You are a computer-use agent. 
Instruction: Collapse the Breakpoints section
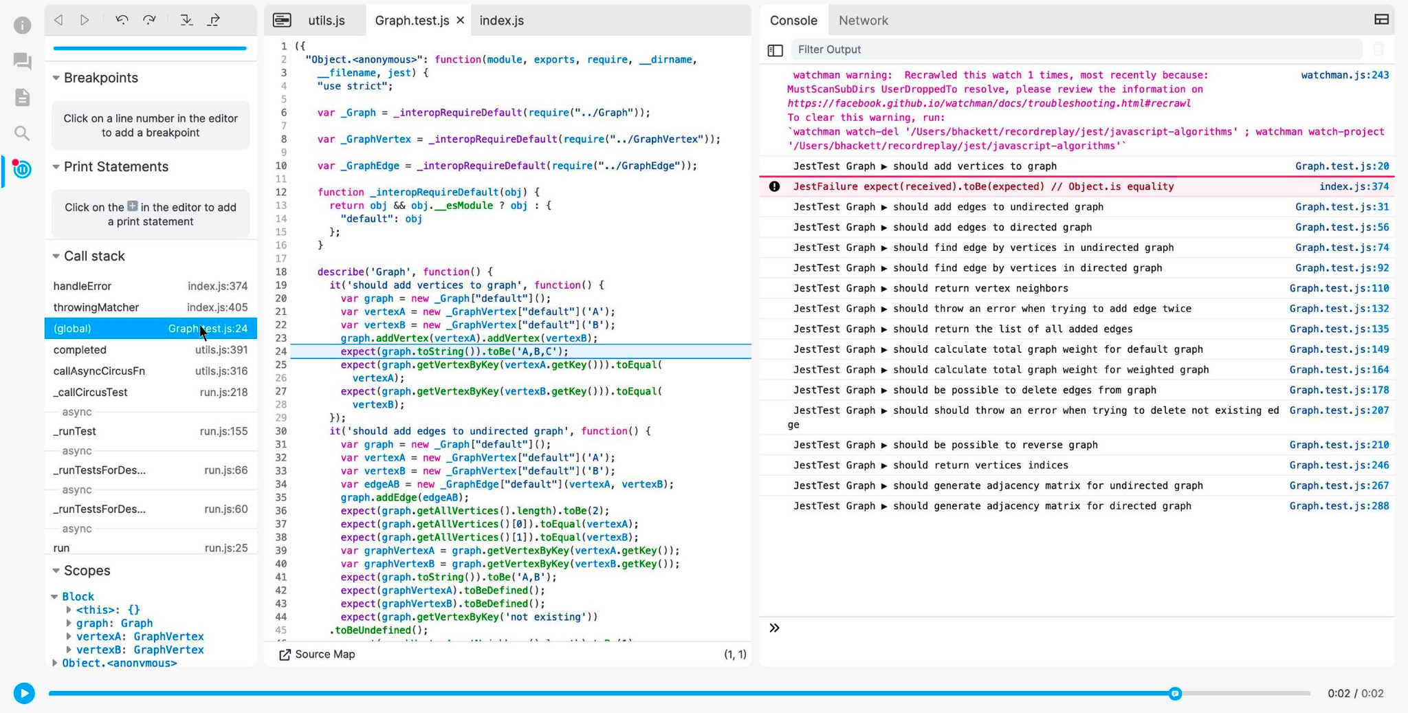[x=56, y=78]
